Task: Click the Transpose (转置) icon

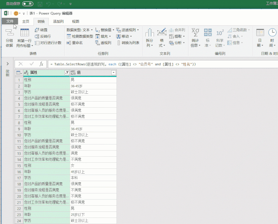Action: click(x=37, y=30)
